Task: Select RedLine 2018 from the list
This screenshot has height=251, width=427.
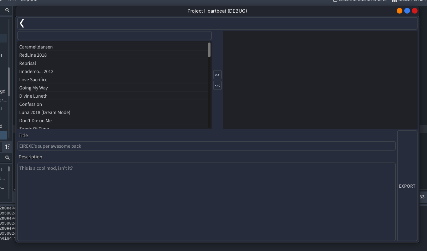Action: point(33,55)
